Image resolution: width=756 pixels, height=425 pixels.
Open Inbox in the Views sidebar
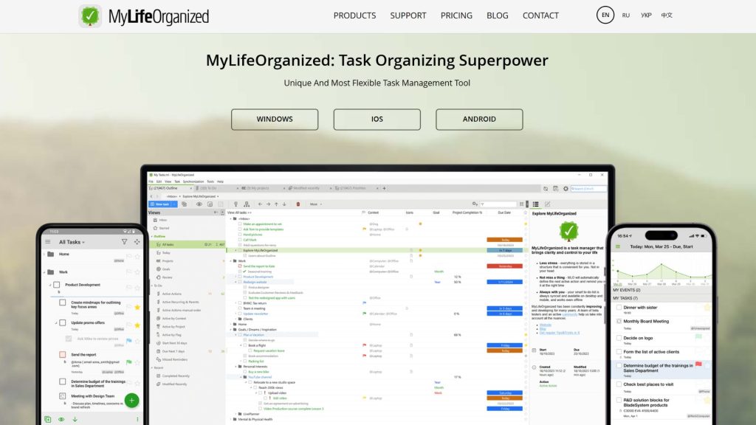(163, 220)
